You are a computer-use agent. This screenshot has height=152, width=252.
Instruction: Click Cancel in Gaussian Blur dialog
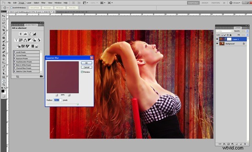[87, 67]
